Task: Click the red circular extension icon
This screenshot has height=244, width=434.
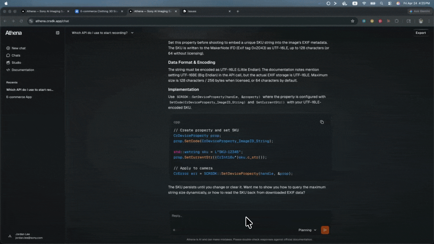Action: point(380,21)
